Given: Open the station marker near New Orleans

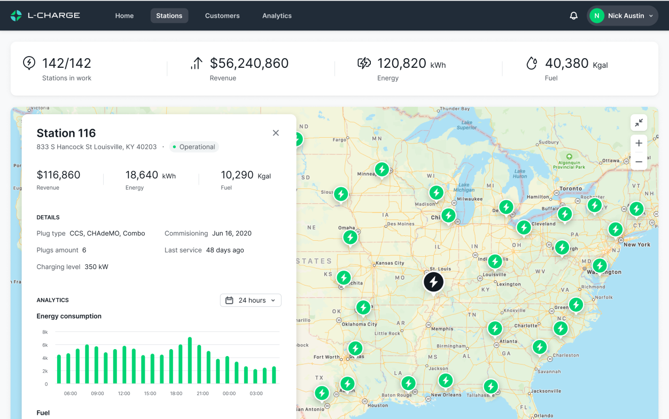Looking at the screenshot, I should pos(445,380).
